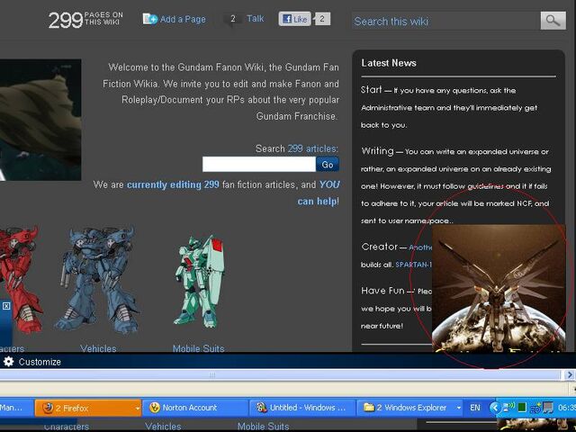The image size is (576, 432).
Task: Click the EN language bar indicator
Action: click(475, 408)
